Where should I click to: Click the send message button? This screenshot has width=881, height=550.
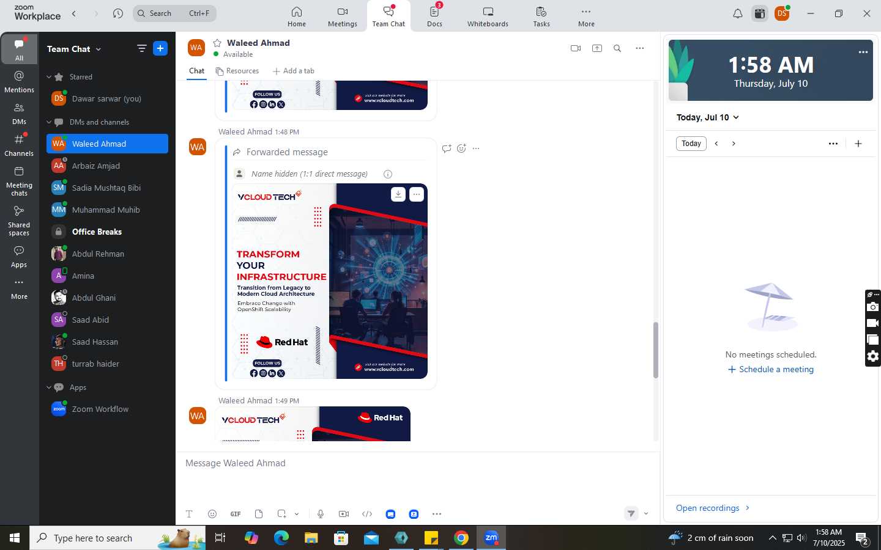[x=631, y=513]
